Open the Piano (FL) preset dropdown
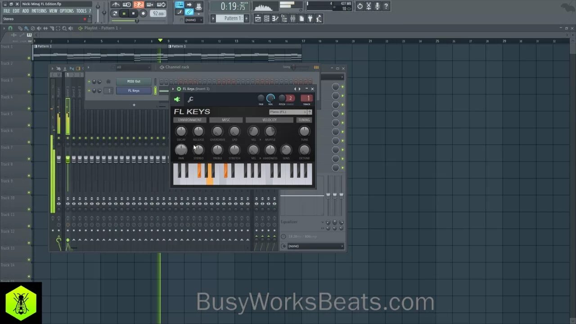 [x=288, y=112]
